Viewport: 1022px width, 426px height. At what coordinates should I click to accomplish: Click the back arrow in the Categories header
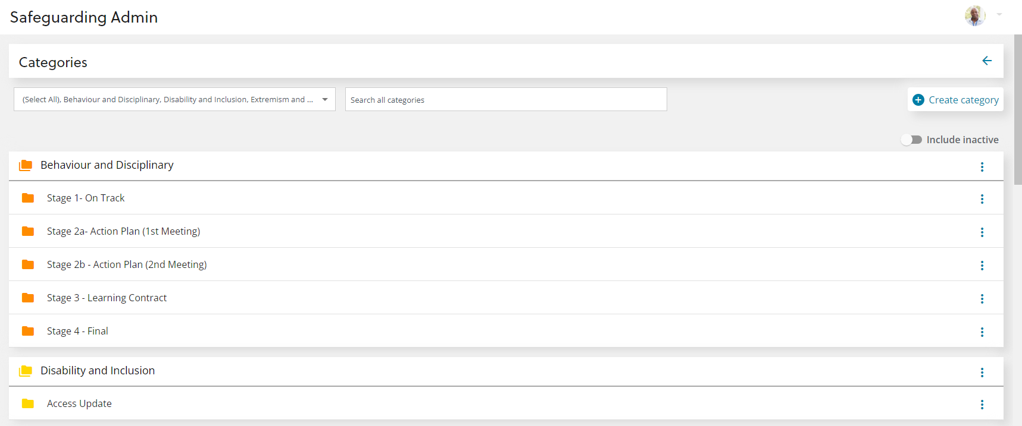tap(987, 61)
